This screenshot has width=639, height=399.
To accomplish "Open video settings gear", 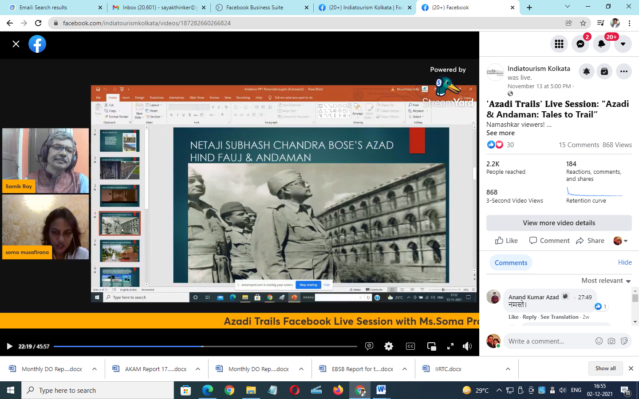I will pos(389,346).
